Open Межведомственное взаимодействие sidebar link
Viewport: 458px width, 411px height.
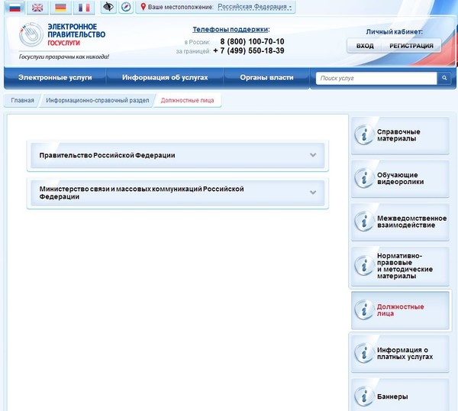(400, 222)
